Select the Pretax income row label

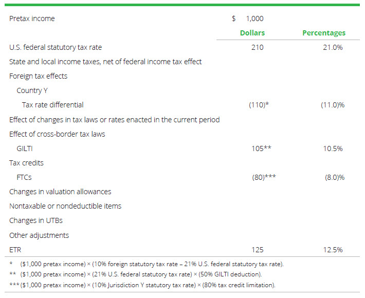(32, 18)
